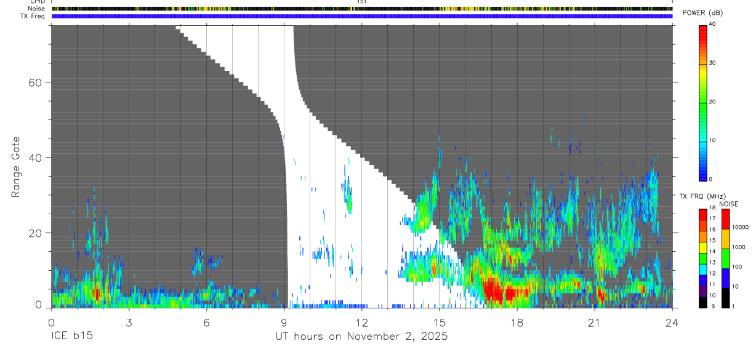Click the 20 label on POWER scale
The height and width of the screenshot is (349, 756).
(713, 102)
